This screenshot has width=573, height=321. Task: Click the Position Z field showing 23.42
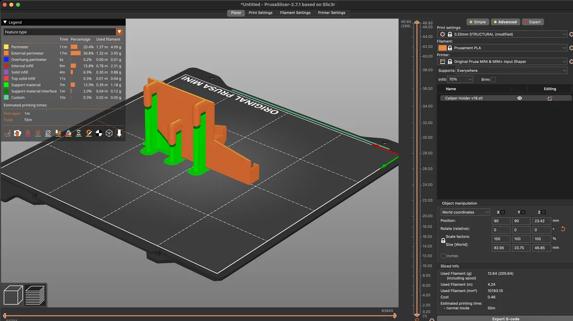point(541,221)
